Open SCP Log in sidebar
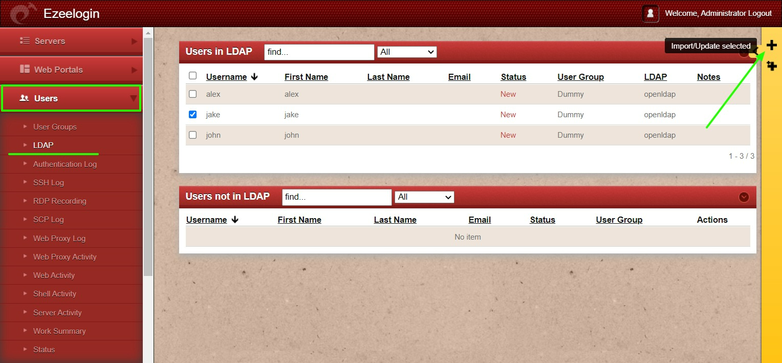 (49, 219)
